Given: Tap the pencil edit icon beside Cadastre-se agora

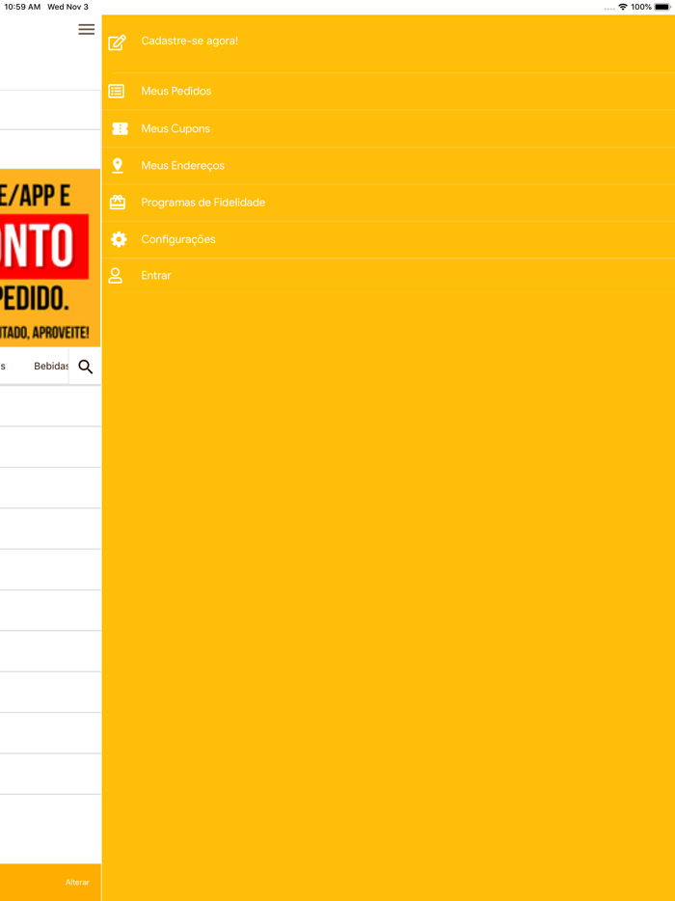Looking at the screenshot, I should pos(118,42).
